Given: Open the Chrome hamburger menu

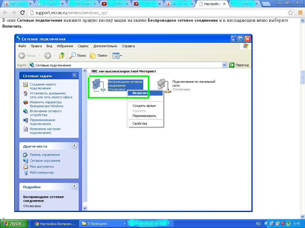Looking at the screenshot, I should click(x=300, y=12).
